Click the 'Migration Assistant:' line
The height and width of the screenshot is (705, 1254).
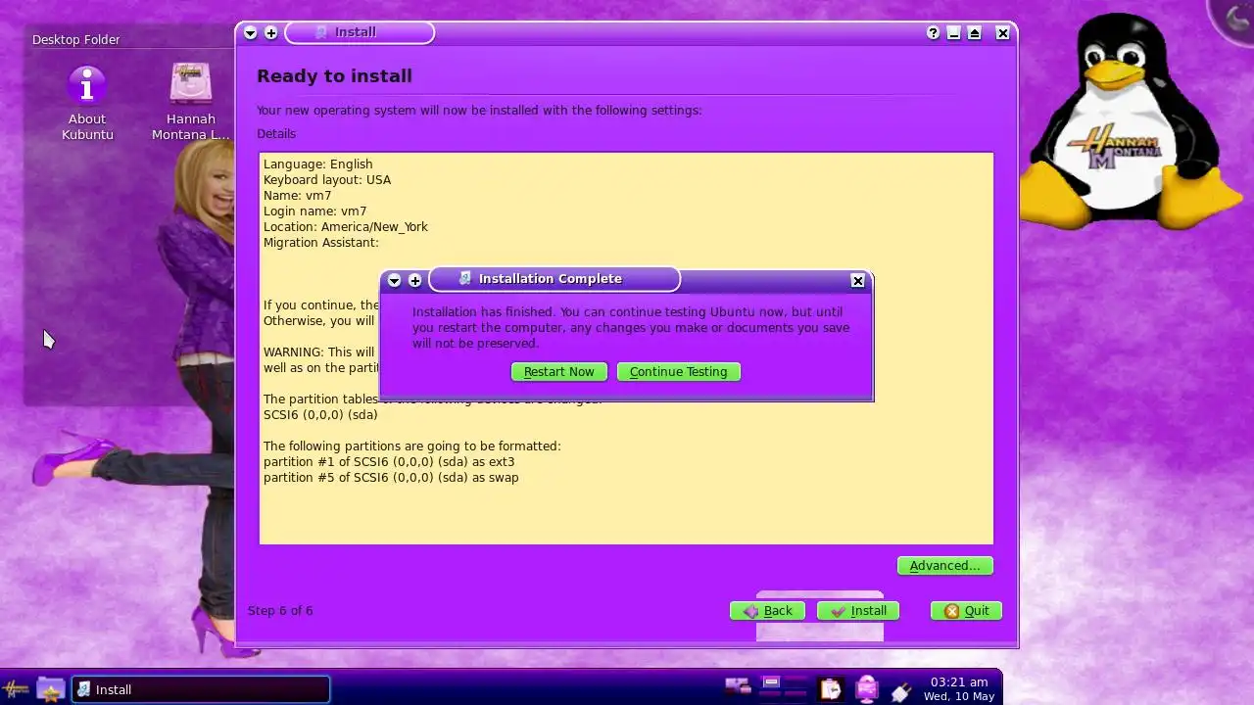pyautogui.click(x=321, y=243)
